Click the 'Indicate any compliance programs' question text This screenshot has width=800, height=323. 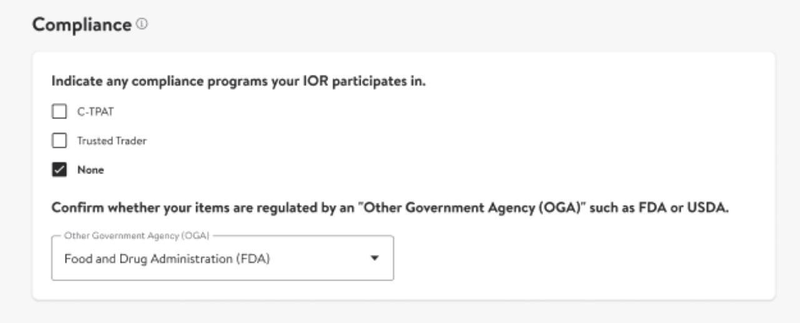point(238,82)
